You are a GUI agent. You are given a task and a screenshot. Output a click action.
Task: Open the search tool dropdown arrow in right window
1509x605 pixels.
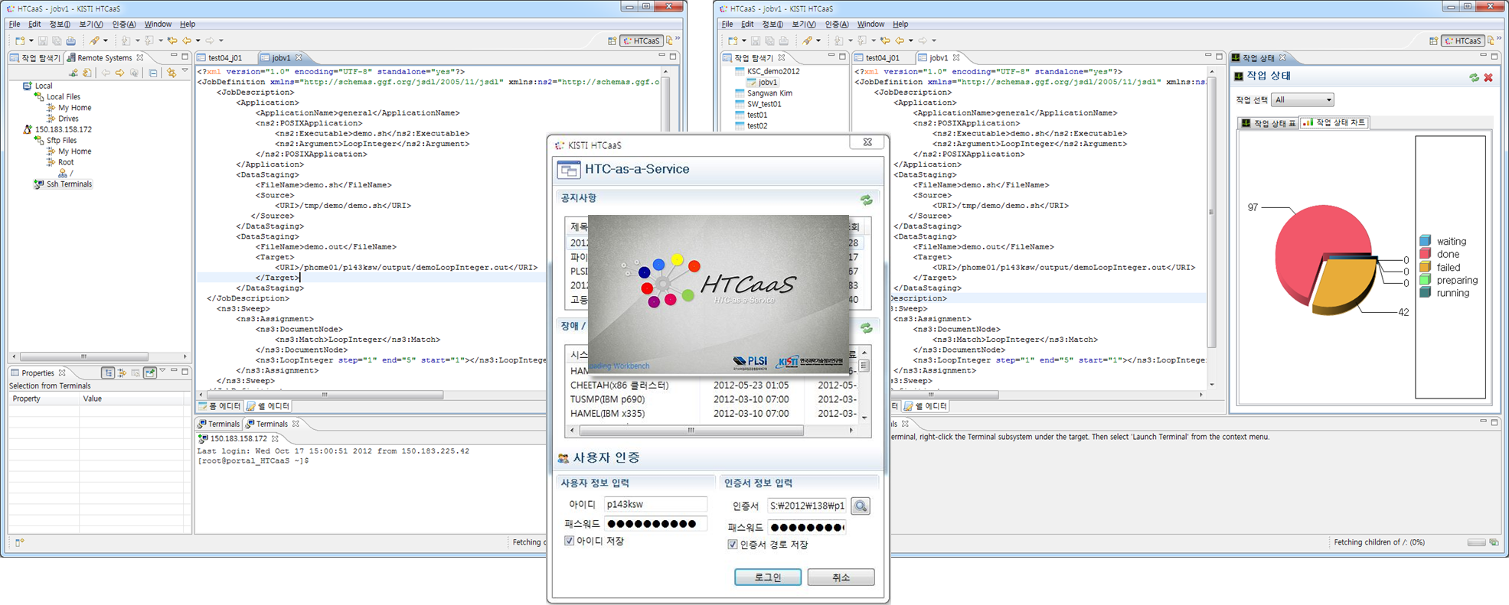pyautogui.click(x=818, y=41)
